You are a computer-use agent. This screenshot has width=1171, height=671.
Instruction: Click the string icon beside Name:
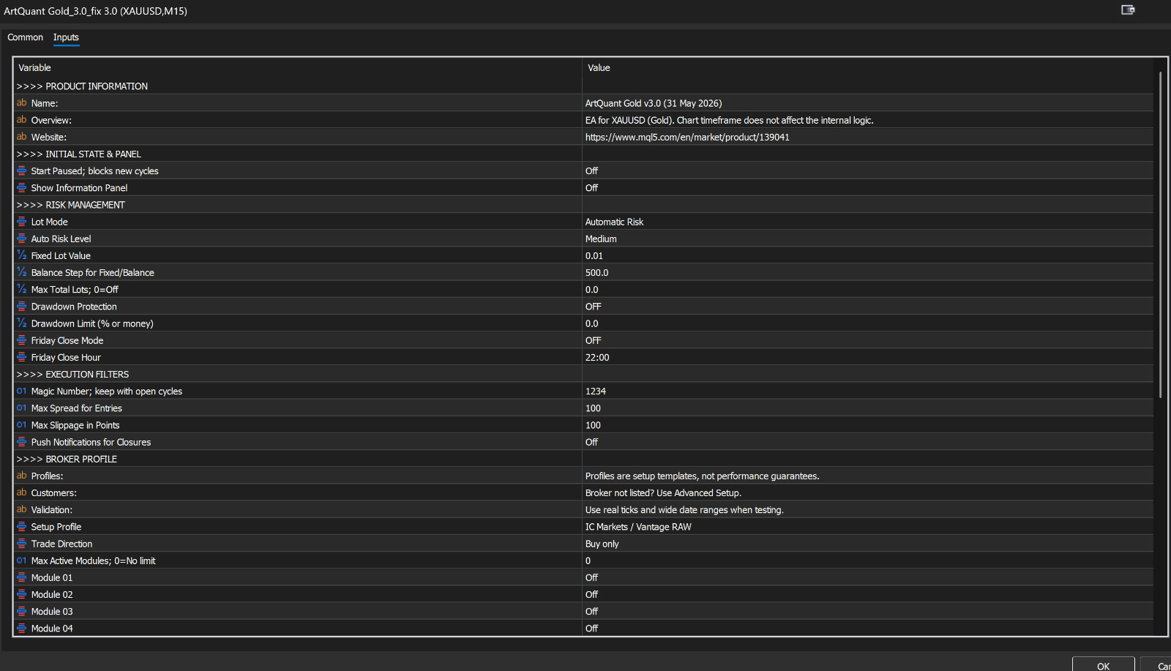point(21,103)
